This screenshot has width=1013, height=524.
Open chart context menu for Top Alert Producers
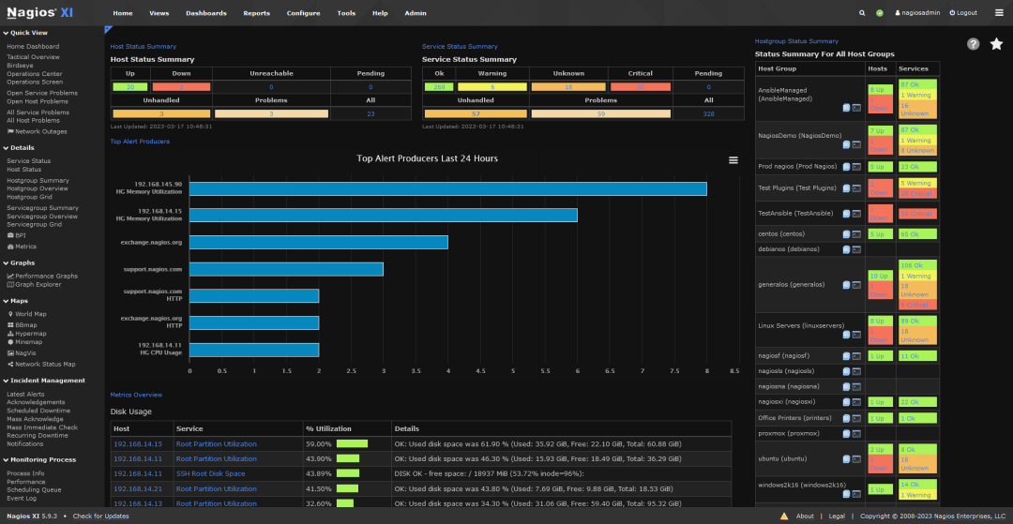pyautogui.click(x=733, y=160)
